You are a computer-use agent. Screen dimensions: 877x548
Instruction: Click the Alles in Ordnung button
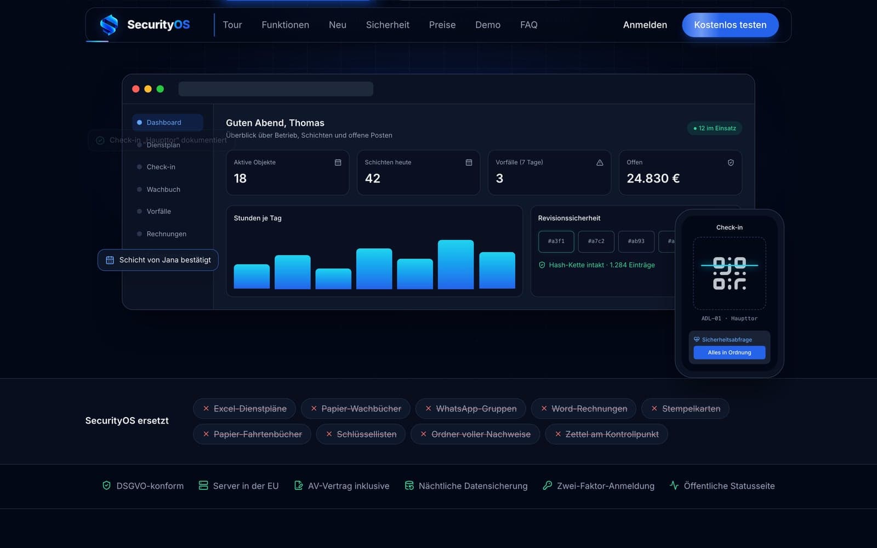[730, 352]
